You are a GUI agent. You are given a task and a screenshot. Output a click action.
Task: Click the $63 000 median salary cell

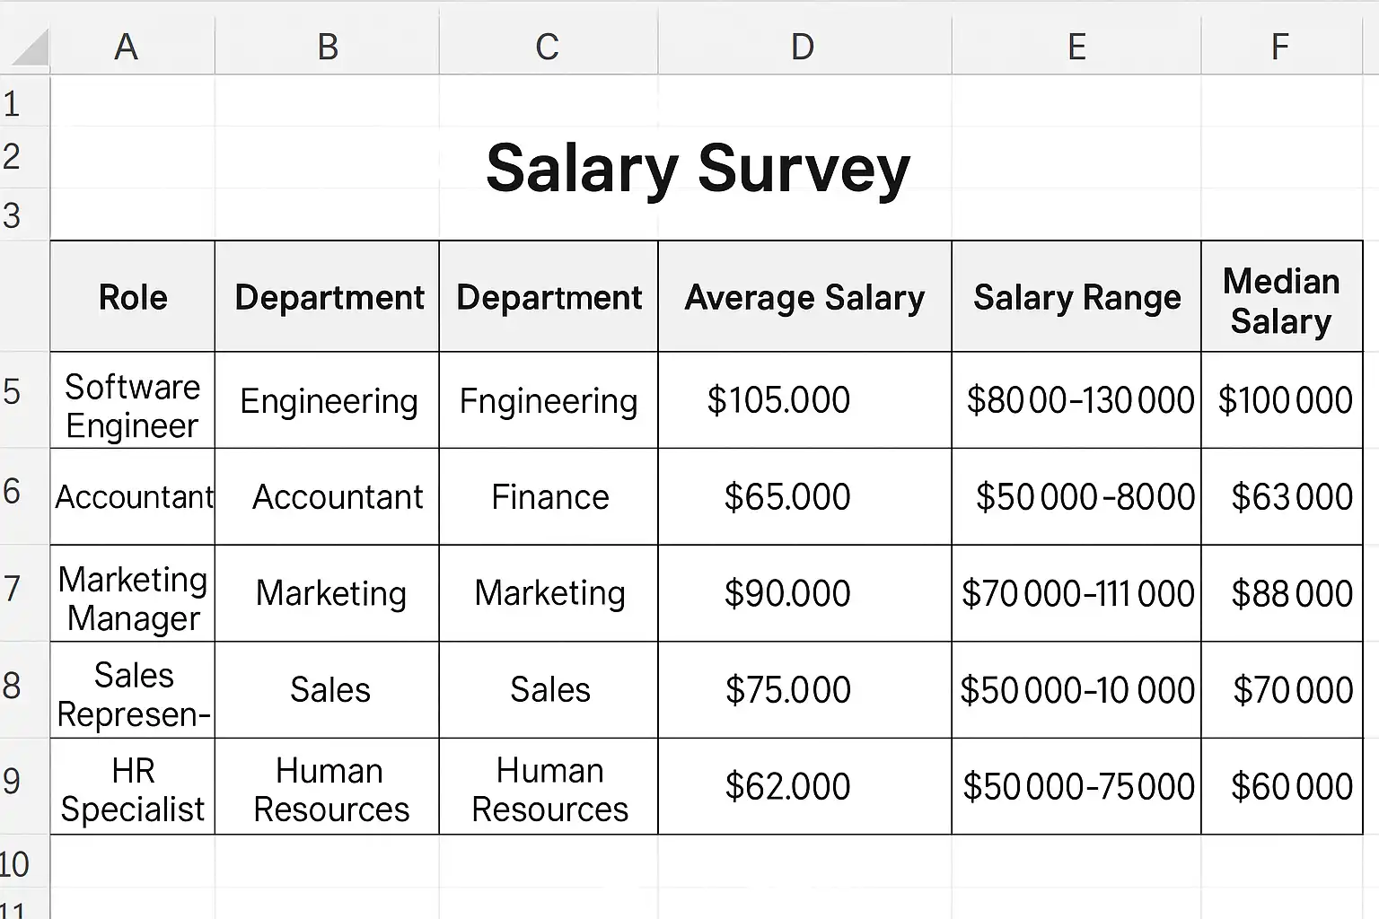(x=1291, y=497)
